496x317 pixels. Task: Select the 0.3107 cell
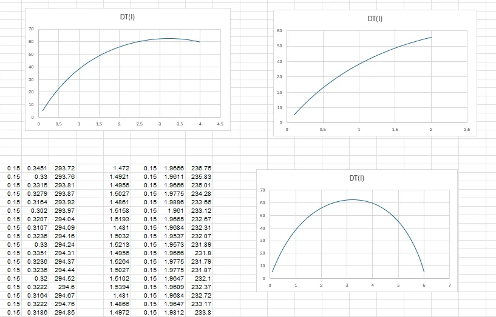35,228
